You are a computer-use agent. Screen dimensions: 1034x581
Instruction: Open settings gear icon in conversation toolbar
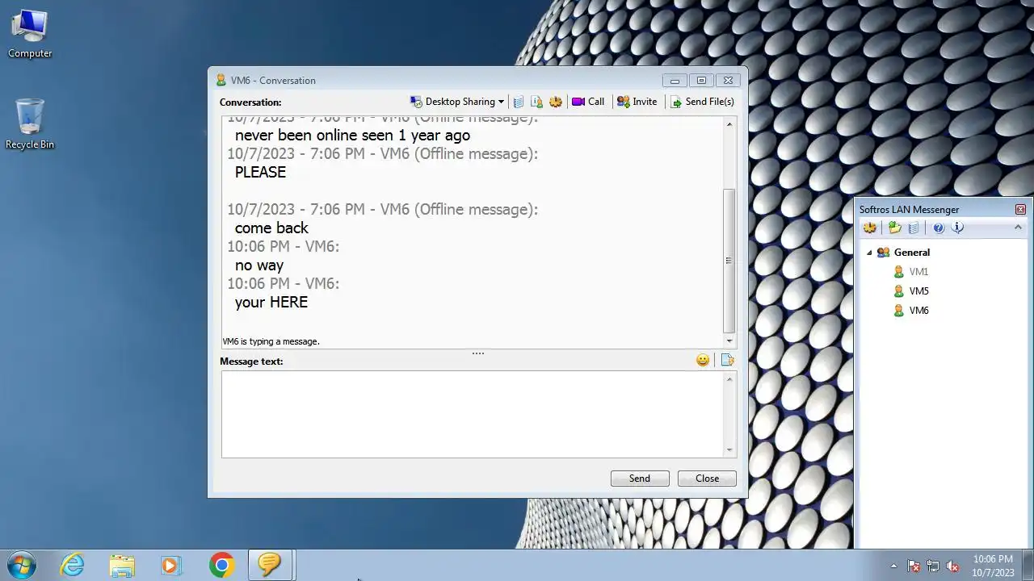pos(556,102)
